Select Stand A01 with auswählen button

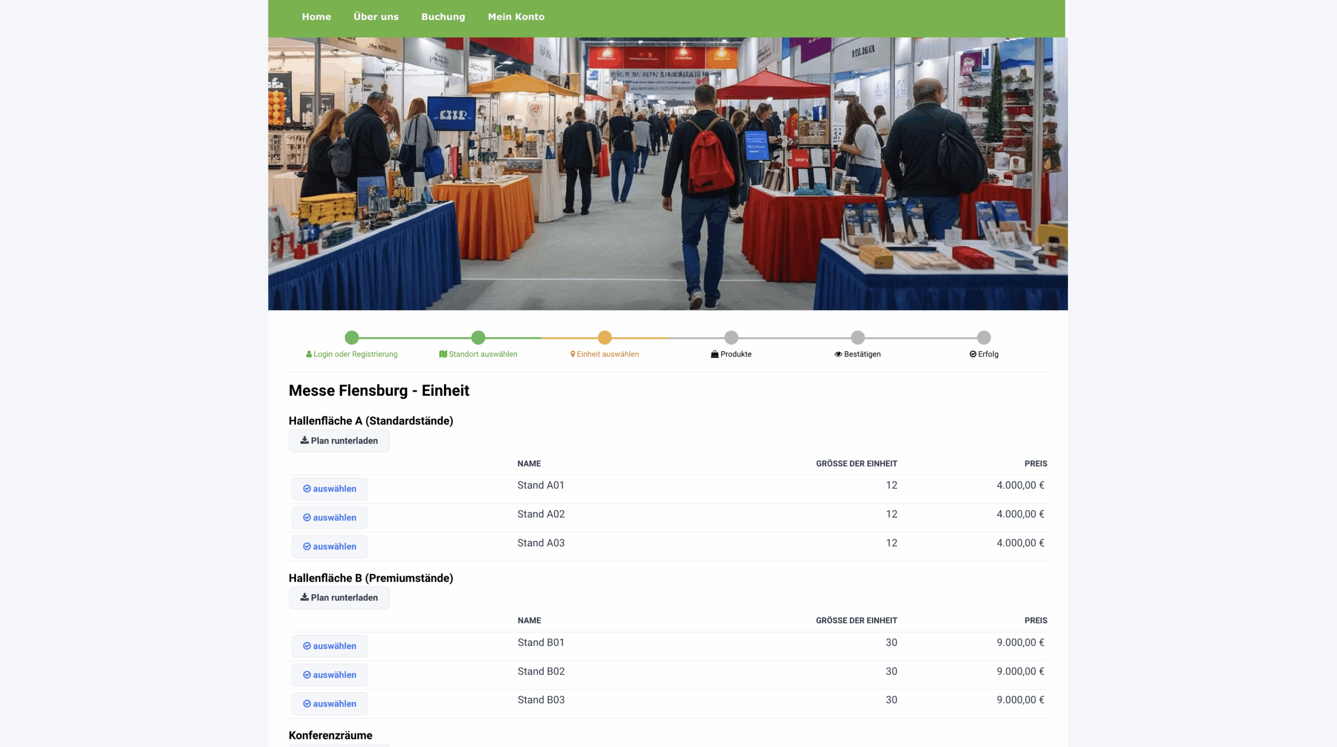(330, 489)
